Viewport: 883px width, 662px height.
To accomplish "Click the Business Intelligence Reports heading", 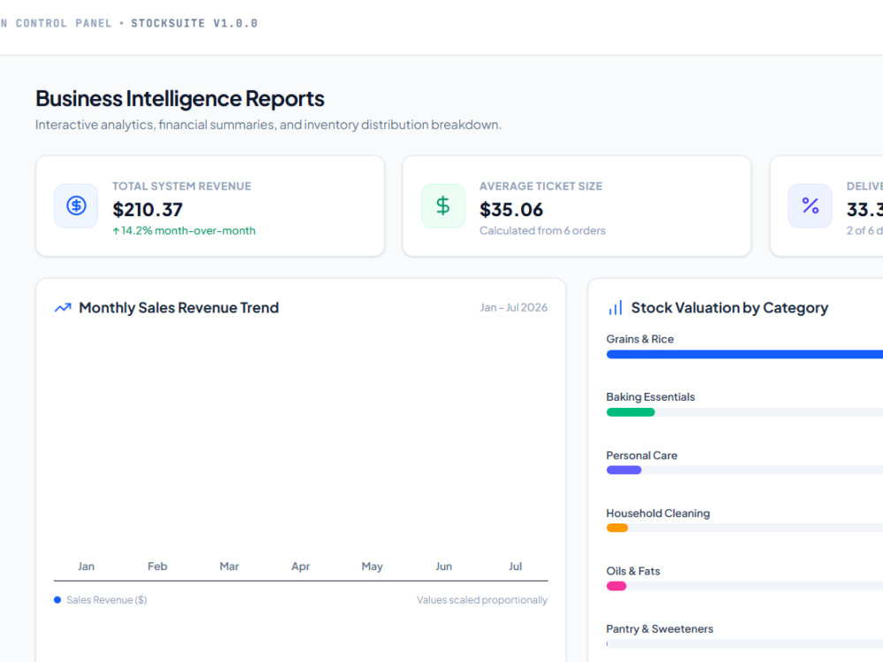I will 179,99.
